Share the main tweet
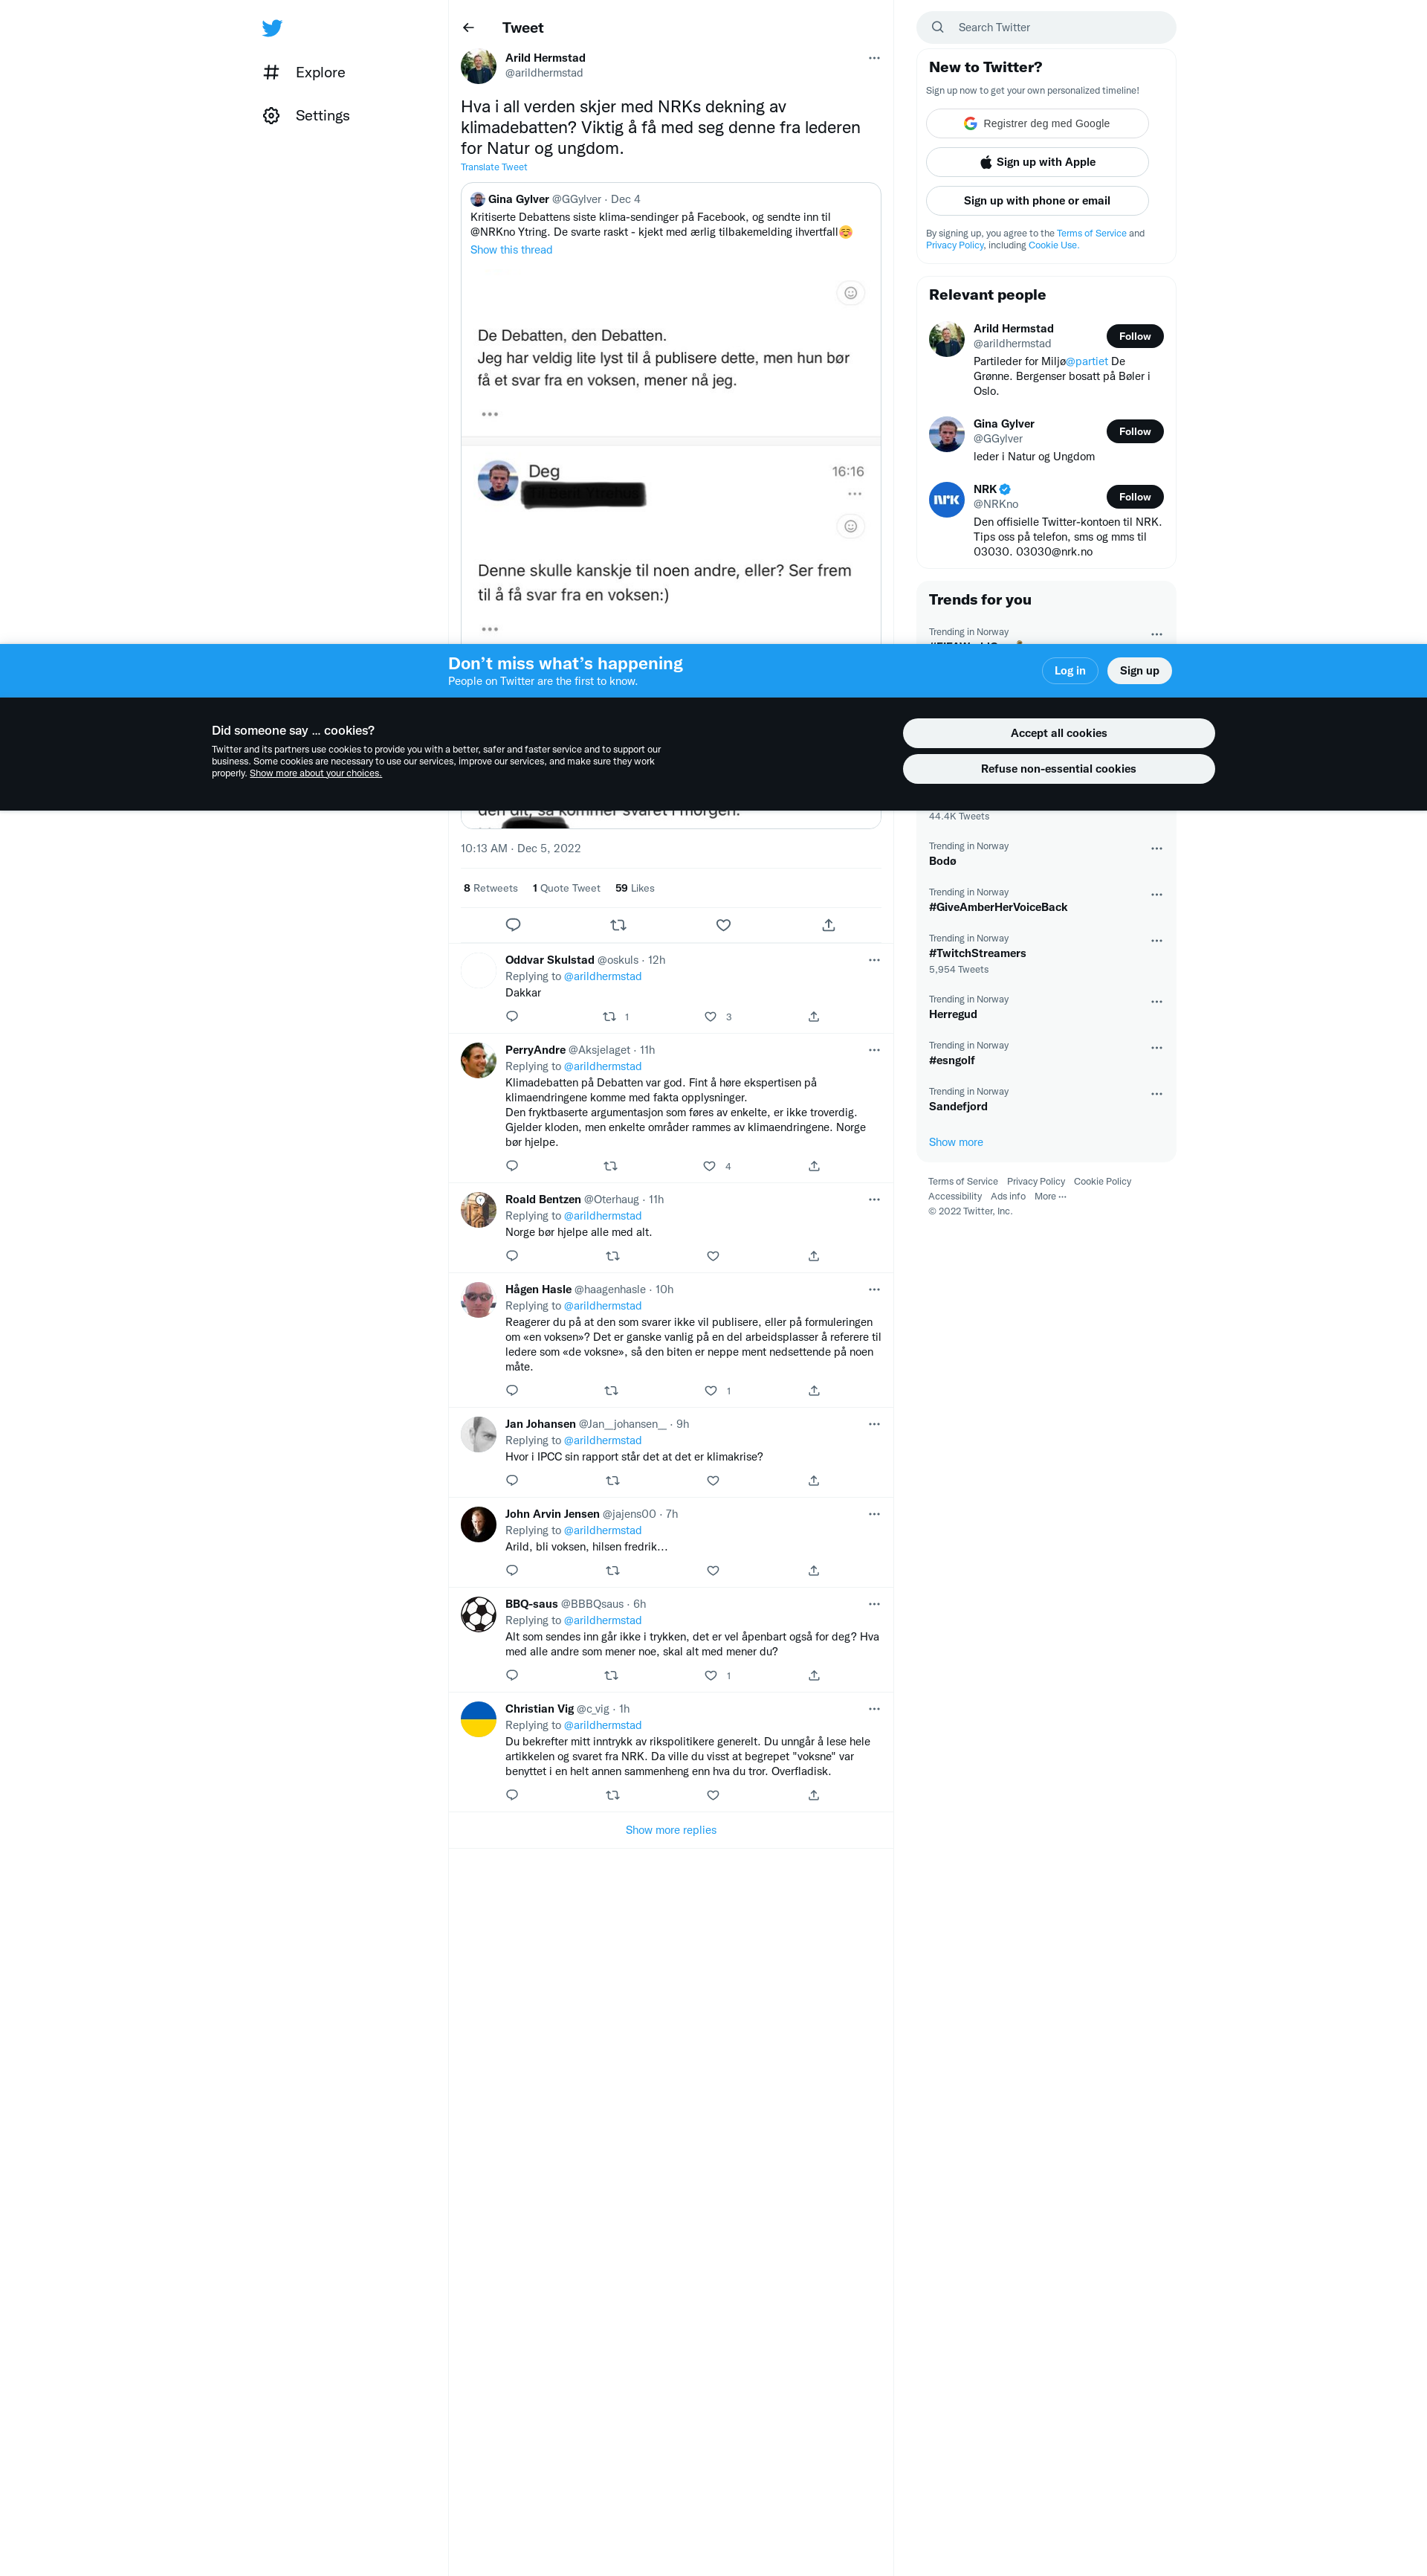 (829, 925)
